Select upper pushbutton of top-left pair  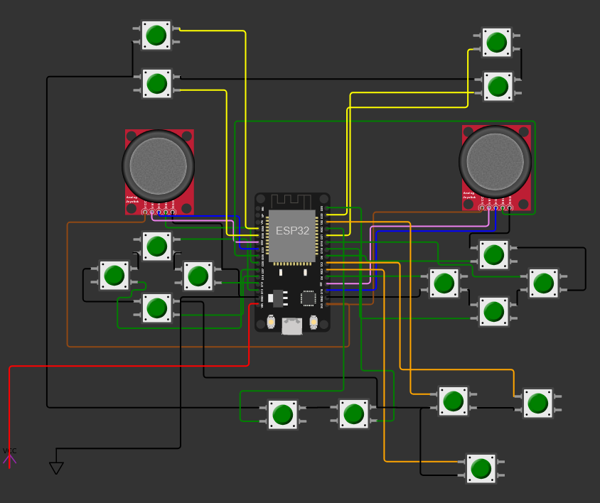coord(156,36)
